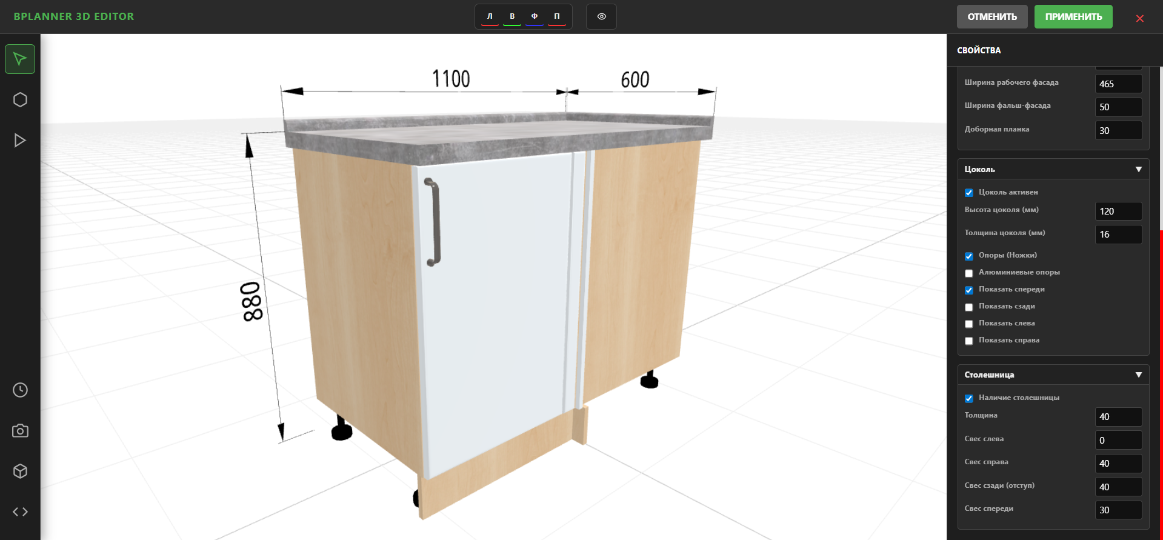
Task: Switch to the Л view button
Action: [490, 16]
